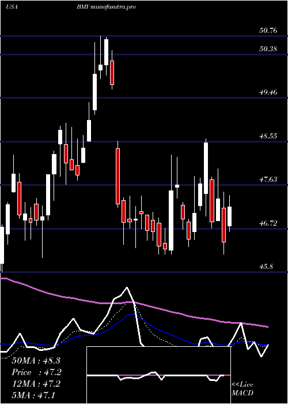Click the USA market label
Image resolution: width=288 pixels, height=404 pixels.
click(12, 7)
